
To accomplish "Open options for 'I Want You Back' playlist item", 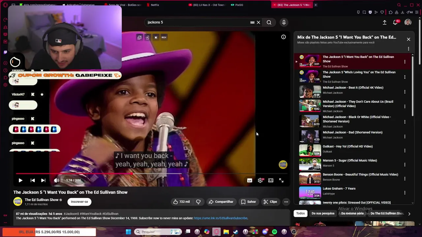I will (x=405, y=62).
